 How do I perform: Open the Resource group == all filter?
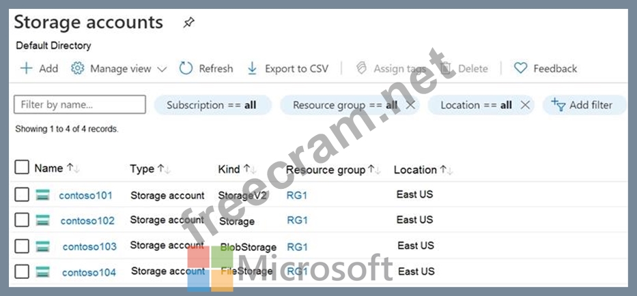(350, 105)
